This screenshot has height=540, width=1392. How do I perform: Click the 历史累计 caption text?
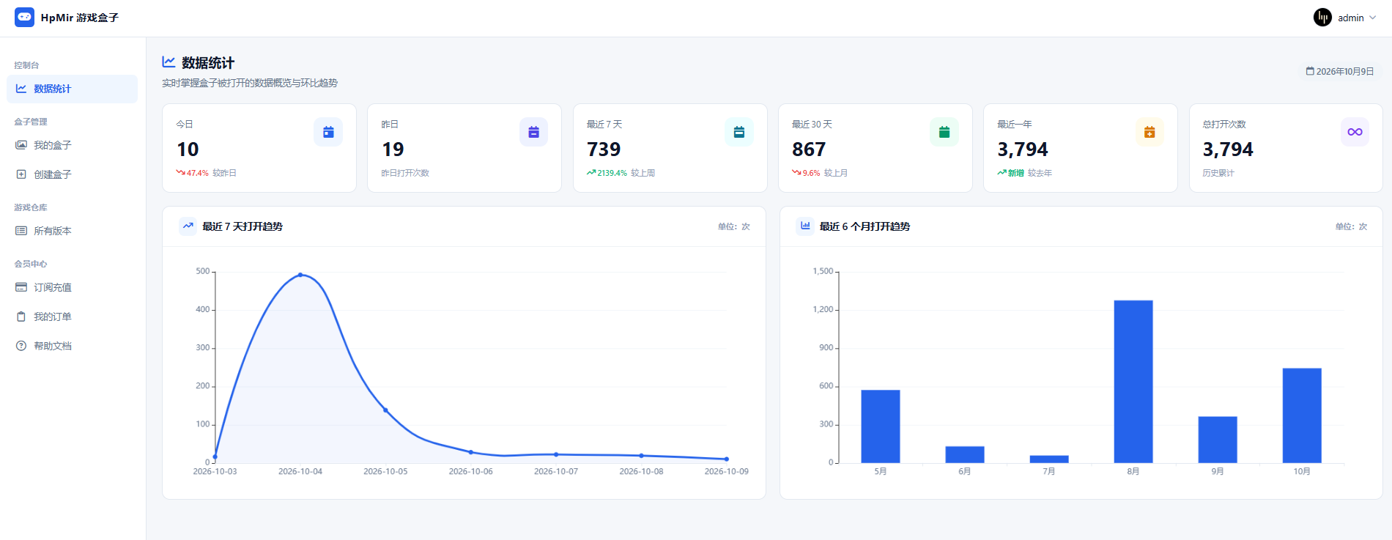point(1218,173)
